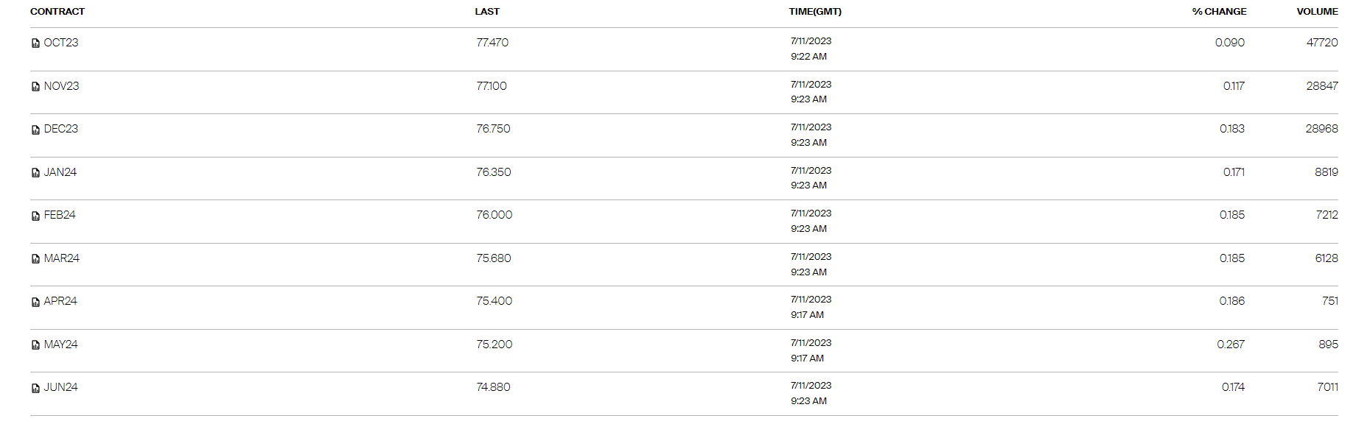Open the chart icon beside NOV23
Screen dimensions: 1370x424
point(35,87)
